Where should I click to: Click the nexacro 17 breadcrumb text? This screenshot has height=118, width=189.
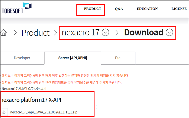click(80, 33)
